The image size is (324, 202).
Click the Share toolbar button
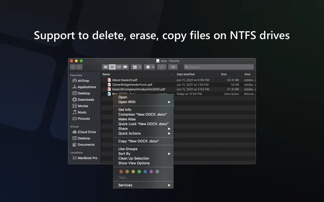(x=162, y=67)
